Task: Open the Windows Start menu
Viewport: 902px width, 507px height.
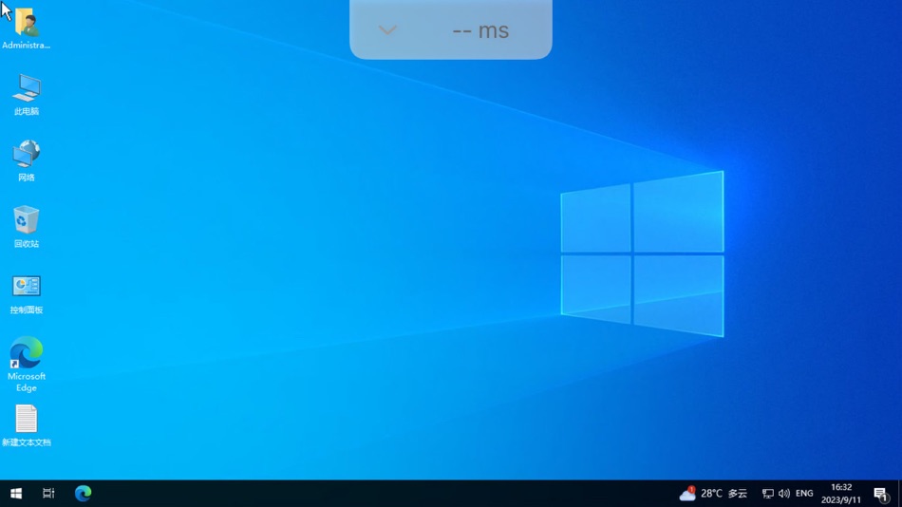Action: (x=16, y=493)
